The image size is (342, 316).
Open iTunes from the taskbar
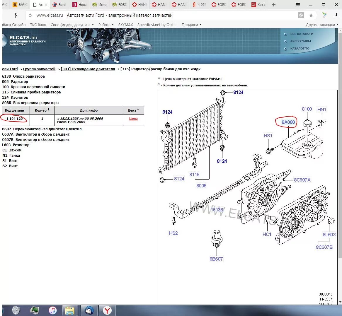pyautogui.click(x=52, y=310)
